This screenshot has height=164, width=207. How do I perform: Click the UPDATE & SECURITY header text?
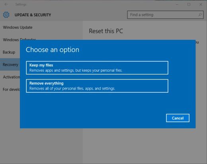click(x=33, y=15)
